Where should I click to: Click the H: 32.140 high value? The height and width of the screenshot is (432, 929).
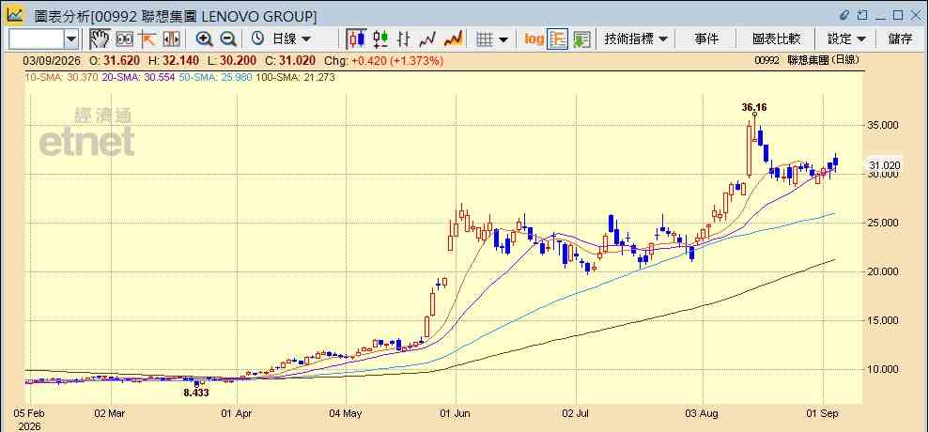(x=174, y=60)
